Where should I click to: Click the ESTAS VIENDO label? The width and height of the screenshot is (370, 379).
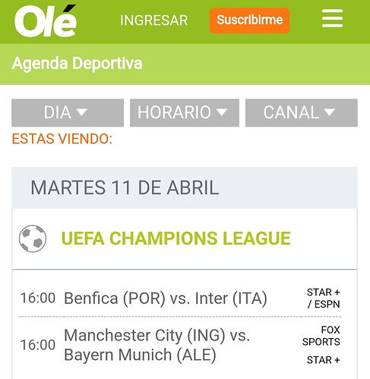click(x=62, y=139)
